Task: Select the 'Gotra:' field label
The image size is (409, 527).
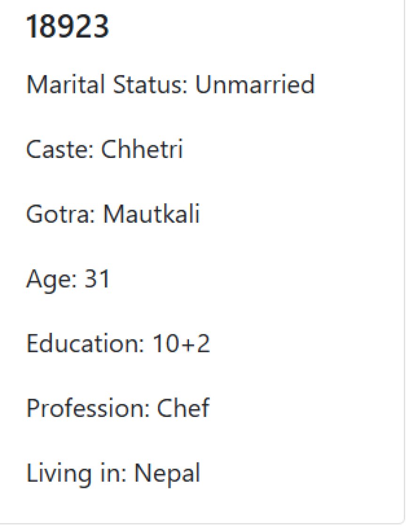Action: [x=61, y=214]
